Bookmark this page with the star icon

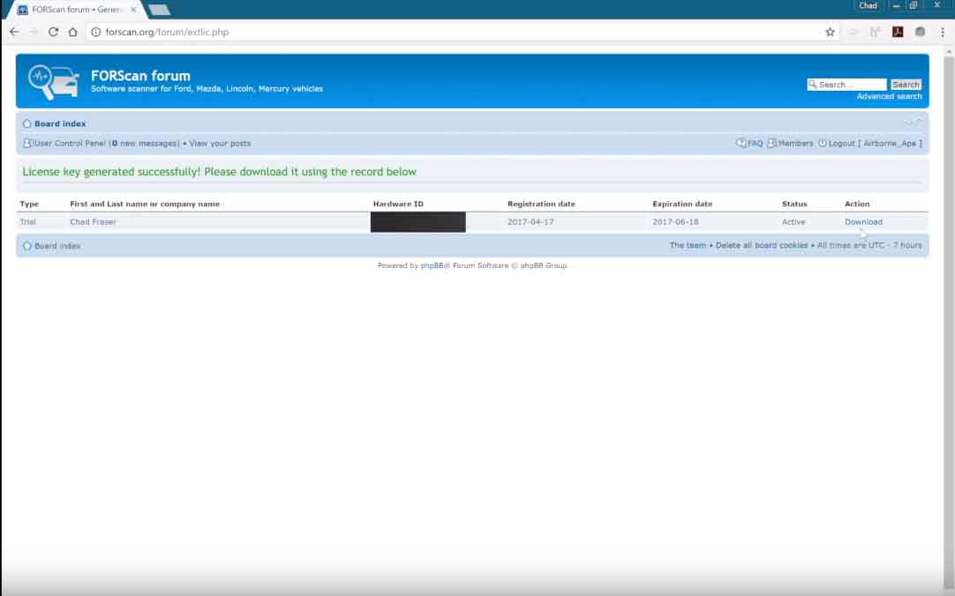(x=830, y=32)
